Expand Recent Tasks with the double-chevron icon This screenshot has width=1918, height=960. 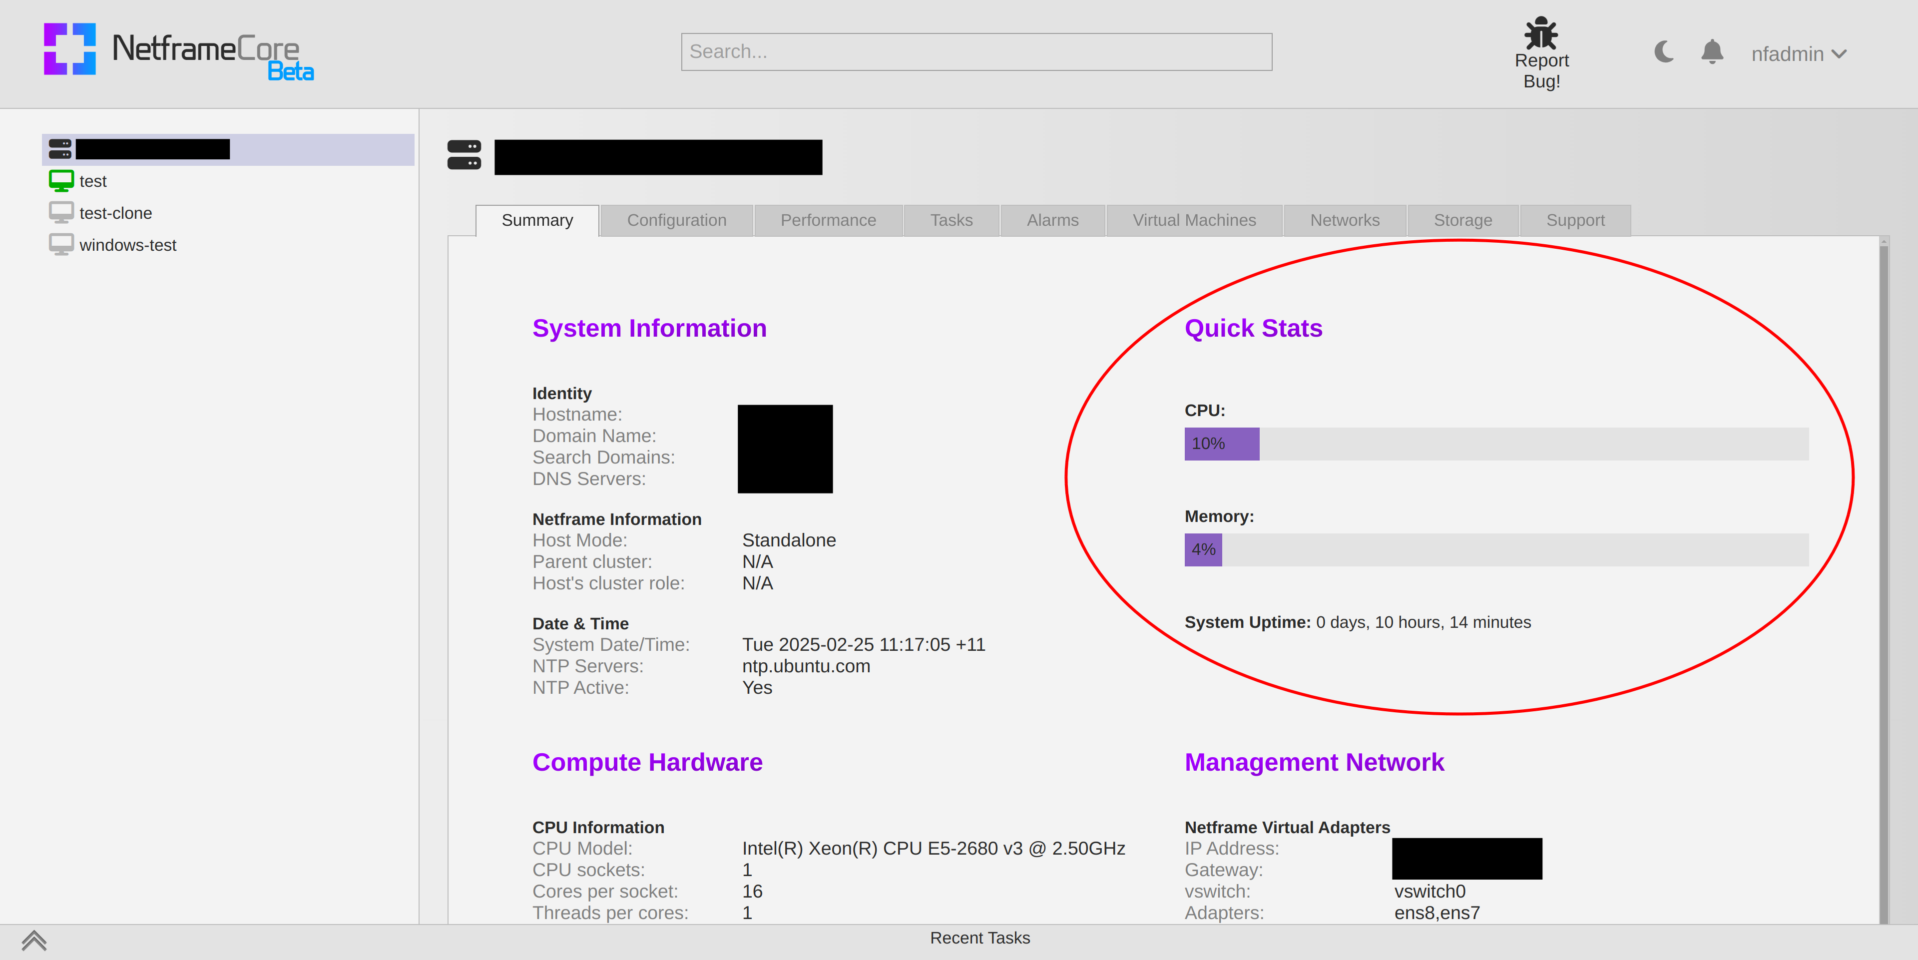(34, 942)
